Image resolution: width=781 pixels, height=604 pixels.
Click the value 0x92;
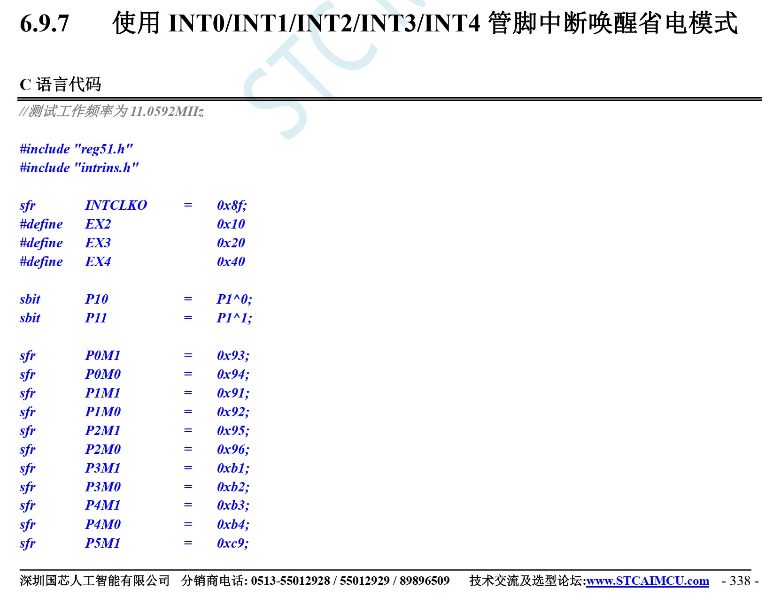click(x=233, y=412)
